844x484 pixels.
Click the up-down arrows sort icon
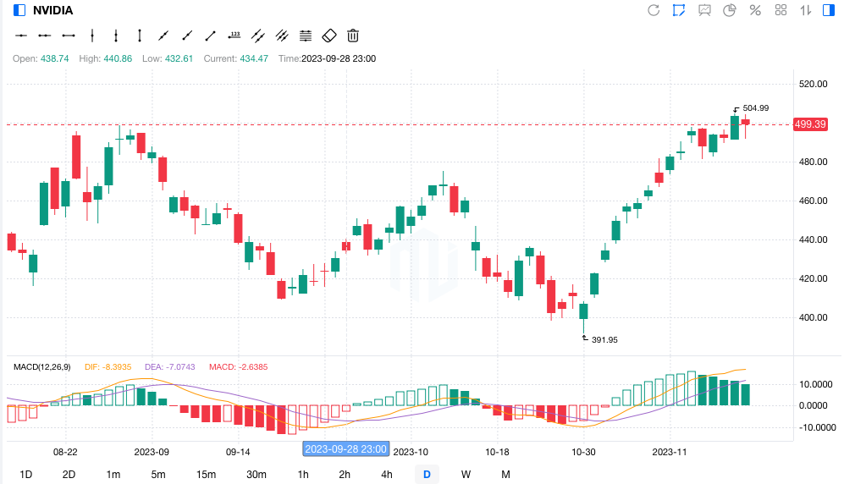pyautogui.click(x=806, y=10)
